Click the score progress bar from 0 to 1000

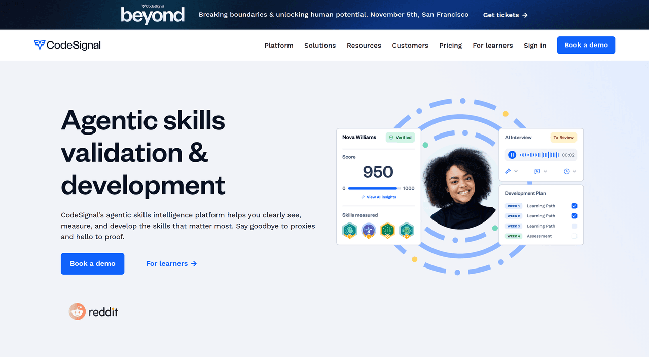coord(375,188)
